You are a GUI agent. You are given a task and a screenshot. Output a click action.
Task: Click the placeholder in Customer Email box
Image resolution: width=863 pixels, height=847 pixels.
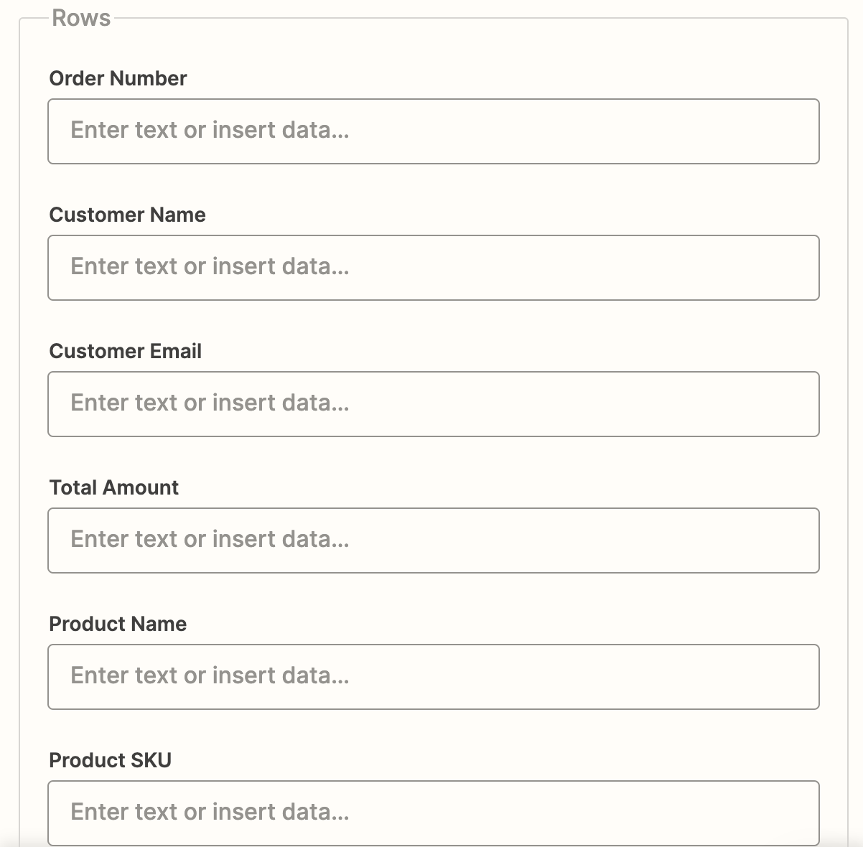point(210,403)
